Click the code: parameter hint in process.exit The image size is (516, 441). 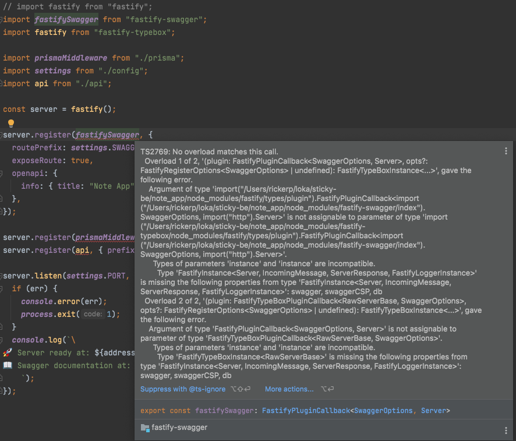click(93, 315)
